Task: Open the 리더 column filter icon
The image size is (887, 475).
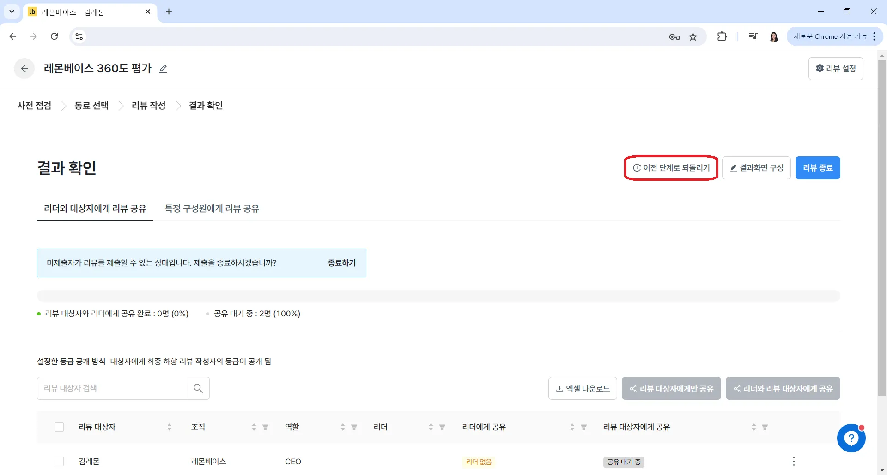Action: (443, 427)
